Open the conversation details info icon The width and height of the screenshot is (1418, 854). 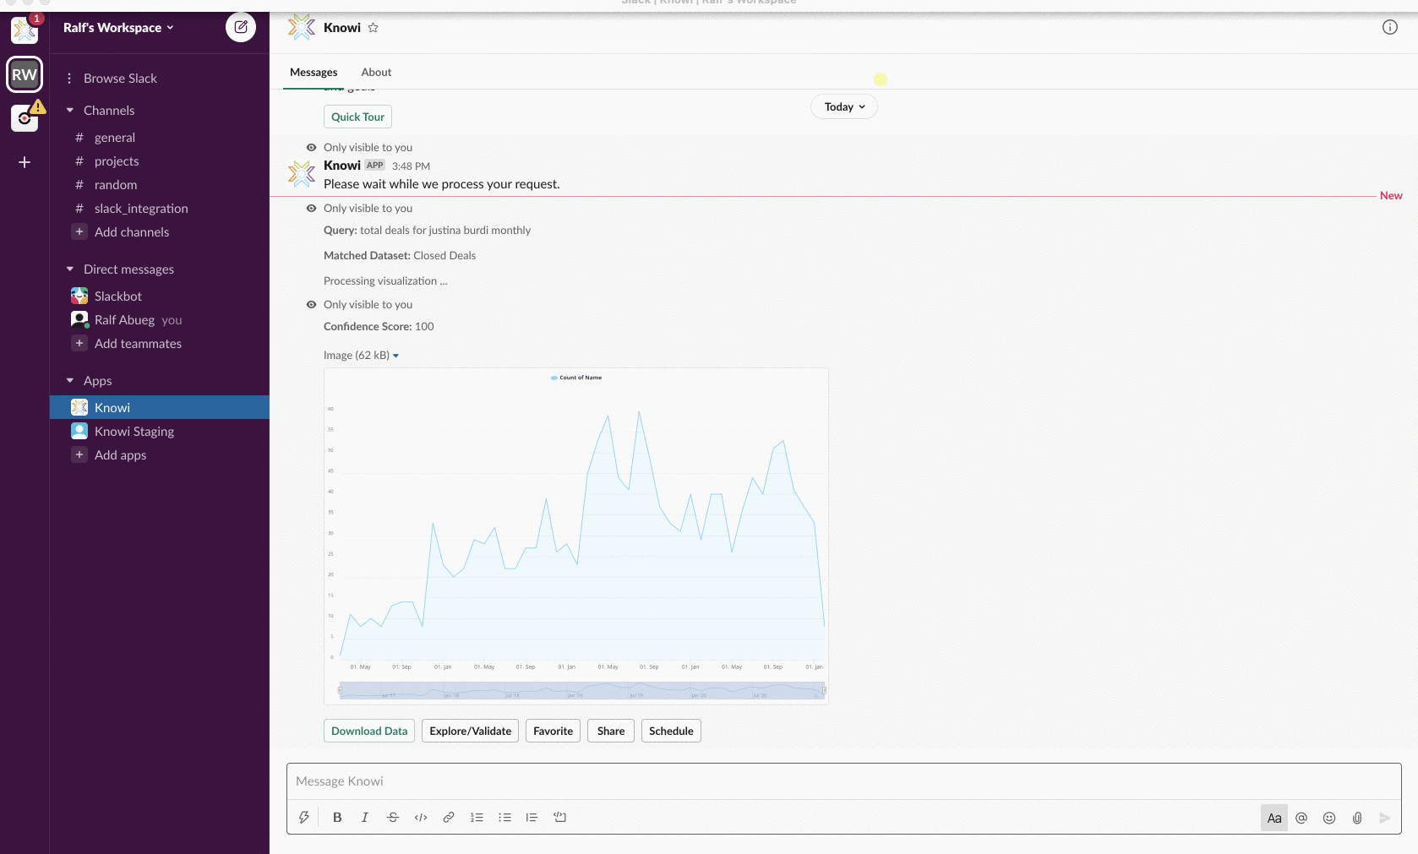(1389, 27)
